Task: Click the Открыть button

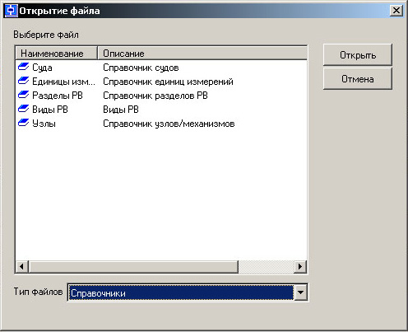Action: pos(358,55)
